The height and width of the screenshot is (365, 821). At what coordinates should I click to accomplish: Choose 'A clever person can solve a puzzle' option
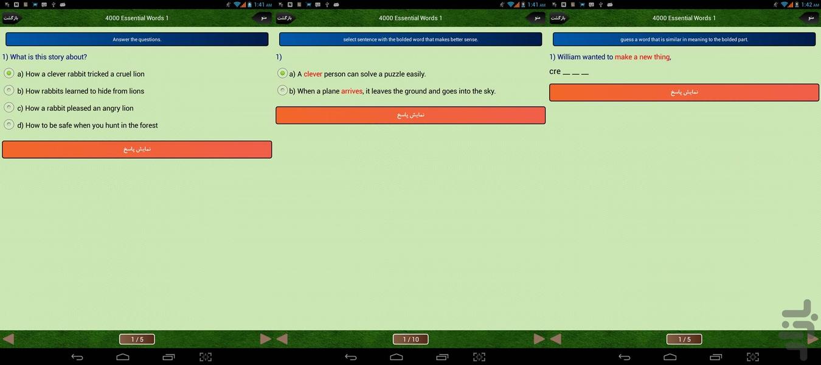click(x=283, y=74)
